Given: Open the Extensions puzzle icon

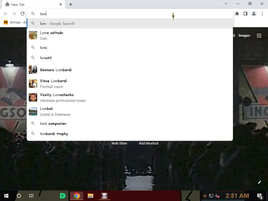Looking at the screenshot, I should pos(237,14).
